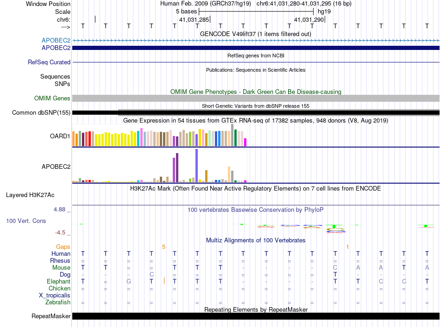
Task: Click the OMIM Gene Phenotypes green title
Action: coord(256,92)
